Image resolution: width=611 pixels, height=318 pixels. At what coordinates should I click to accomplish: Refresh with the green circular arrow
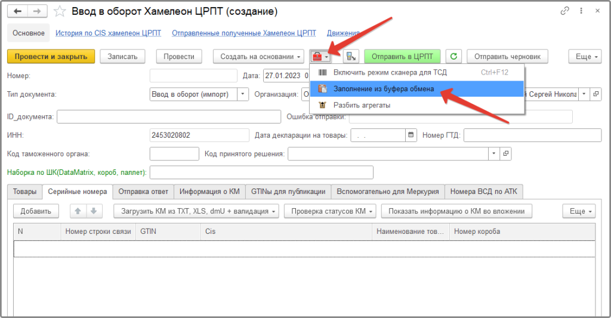pyautogui.click(x=453, y=57)
